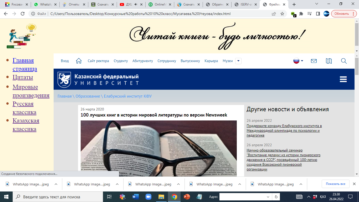This screenshot has height=202, width=359.
Task: Click the Kazan Federal University crest logo
Action: click(64, 79)
